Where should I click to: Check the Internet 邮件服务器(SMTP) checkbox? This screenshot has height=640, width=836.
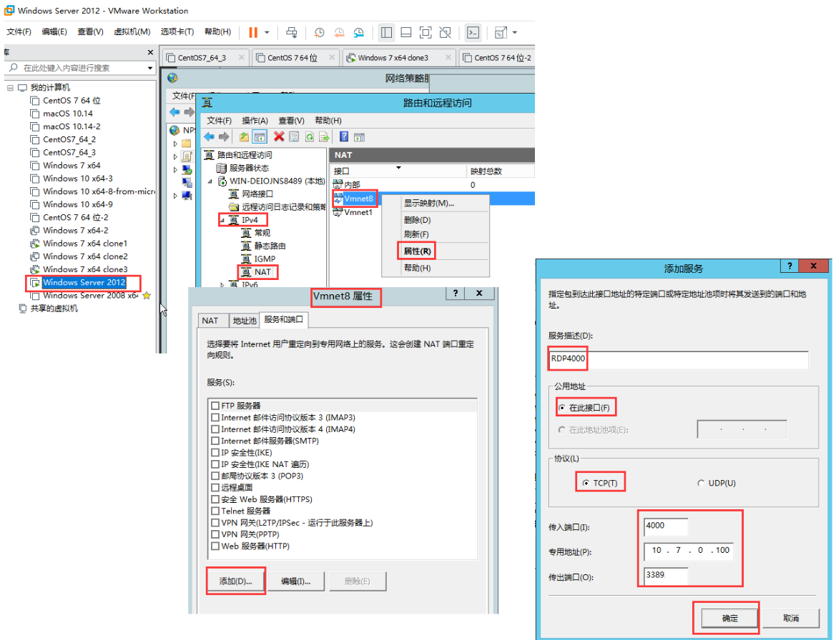[215, 441]
